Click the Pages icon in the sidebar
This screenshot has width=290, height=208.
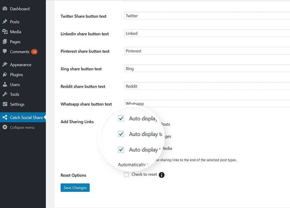click(x=5, y=42)
